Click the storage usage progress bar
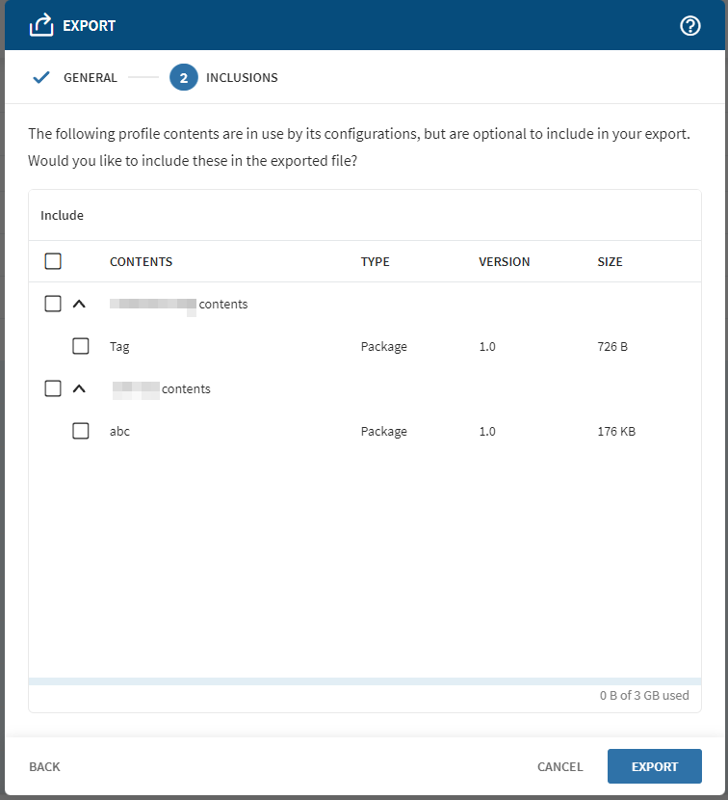The image size is (728, 800). click(x=365, y=681)
